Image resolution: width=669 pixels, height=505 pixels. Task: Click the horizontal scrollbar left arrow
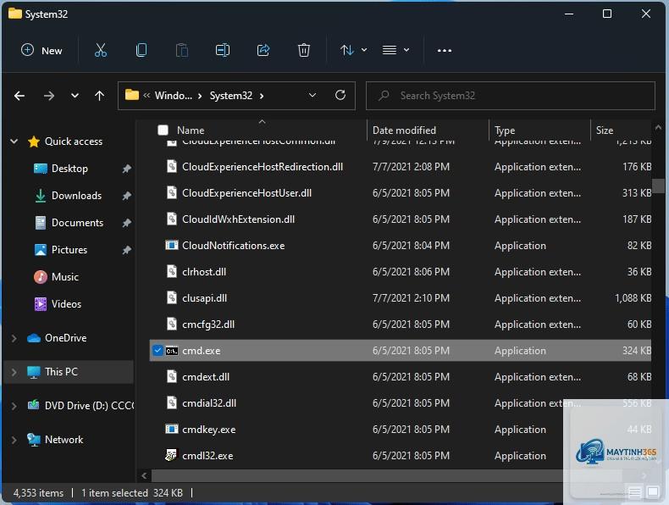point(144,475)
